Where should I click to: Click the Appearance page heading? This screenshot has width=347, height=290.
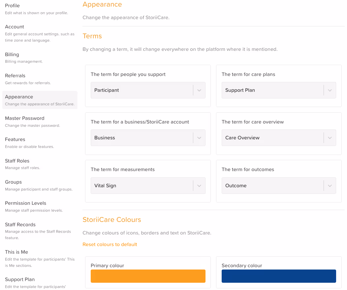[x=102, y=4]
